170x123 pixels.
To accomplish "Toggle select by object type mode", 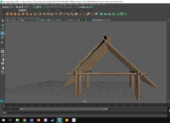I will 38,7.
